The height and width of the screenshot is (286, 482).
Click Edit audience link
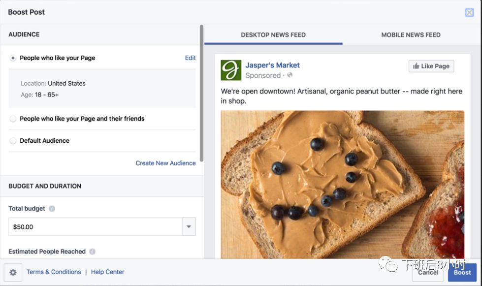point(190,58)
